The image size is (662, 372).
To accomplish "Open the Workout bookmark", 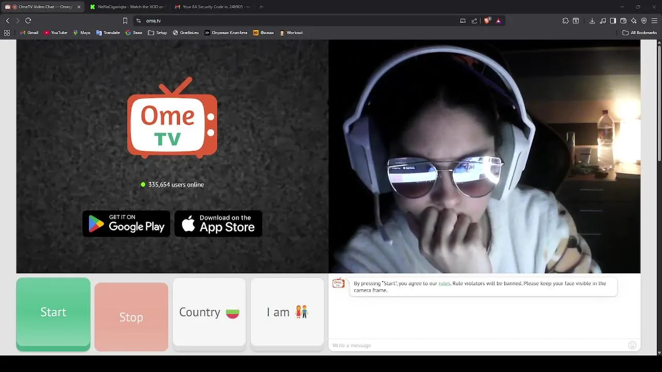I will pos(291,33).
